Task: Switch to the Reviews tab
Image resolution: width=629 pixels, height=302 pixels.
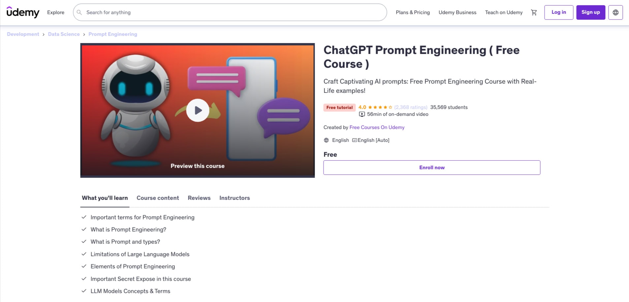Action: [x=199, y=198]
